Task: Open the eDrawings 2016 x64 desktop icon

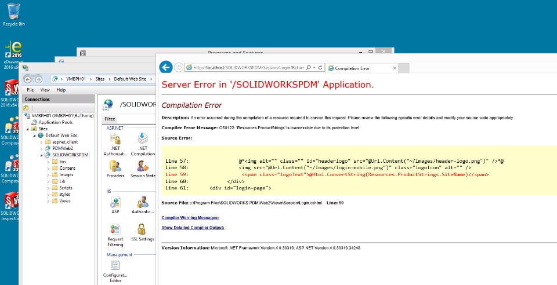Action: tap(12, 55)
